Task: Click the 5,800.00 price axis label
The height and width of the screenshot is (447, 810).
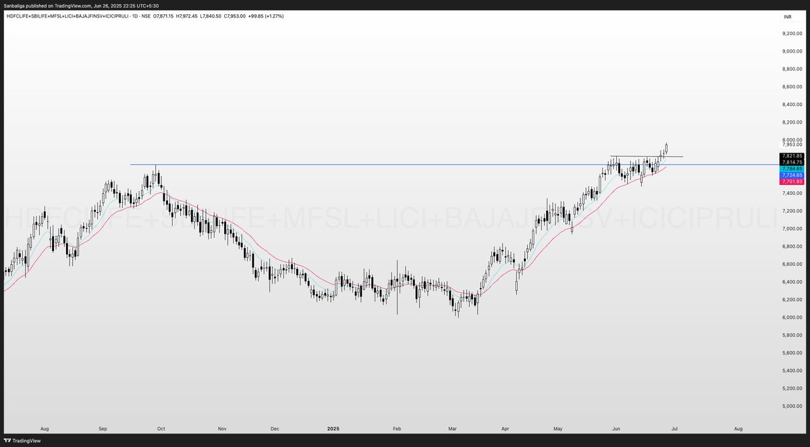Action: [792, 335]
